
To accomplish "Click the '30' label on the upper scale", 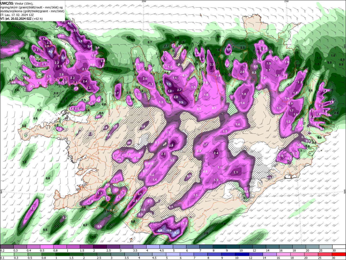I will [x=334, y=251].
